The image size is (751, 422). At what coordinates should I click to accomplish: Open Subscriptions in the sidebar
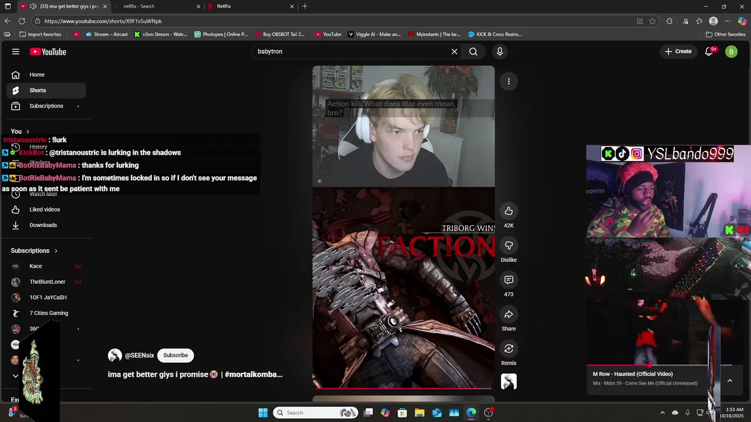[46, 106]
